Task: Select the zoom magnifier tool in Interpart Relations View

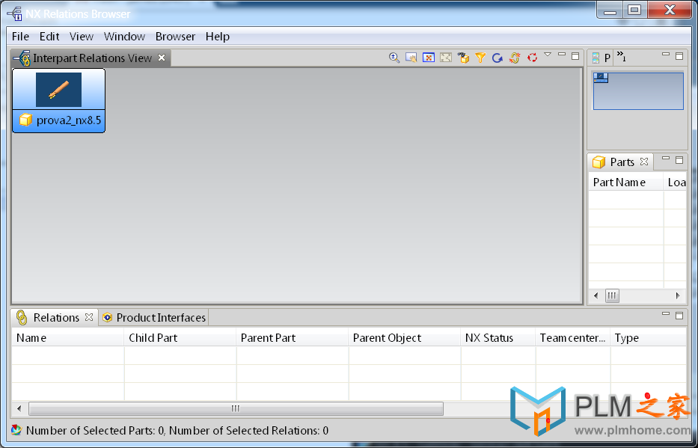Action: 394,58
